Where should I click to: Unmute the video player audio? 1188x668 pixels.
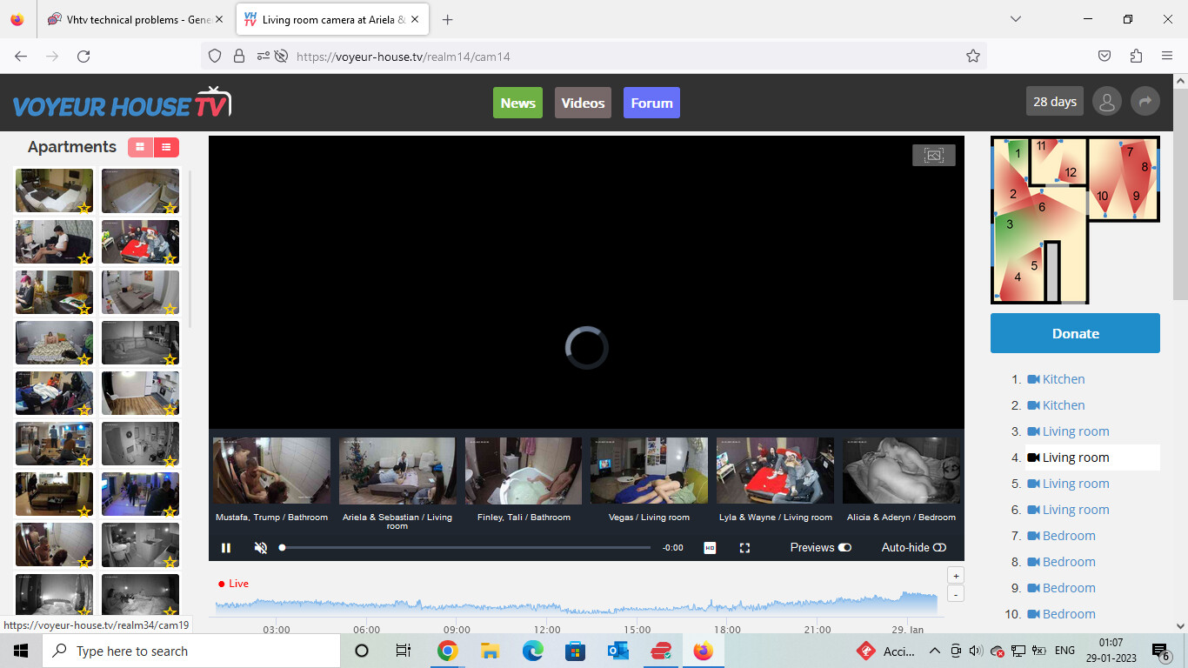tap(260, 548)
